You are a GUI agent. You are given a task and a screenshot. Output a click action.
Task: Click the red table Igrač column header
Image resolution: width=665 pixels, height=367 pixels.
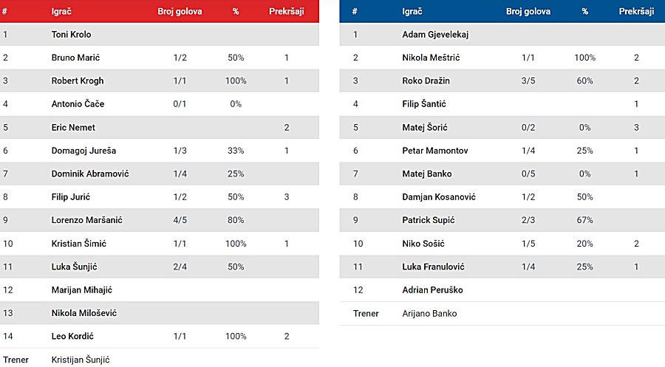61,11
